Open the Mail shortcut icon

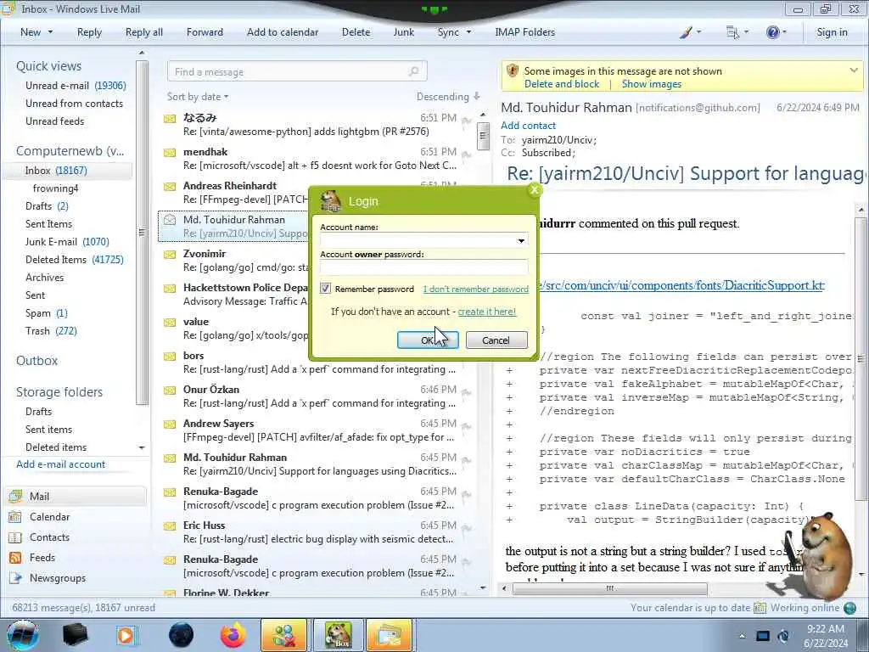pos(15,496)
